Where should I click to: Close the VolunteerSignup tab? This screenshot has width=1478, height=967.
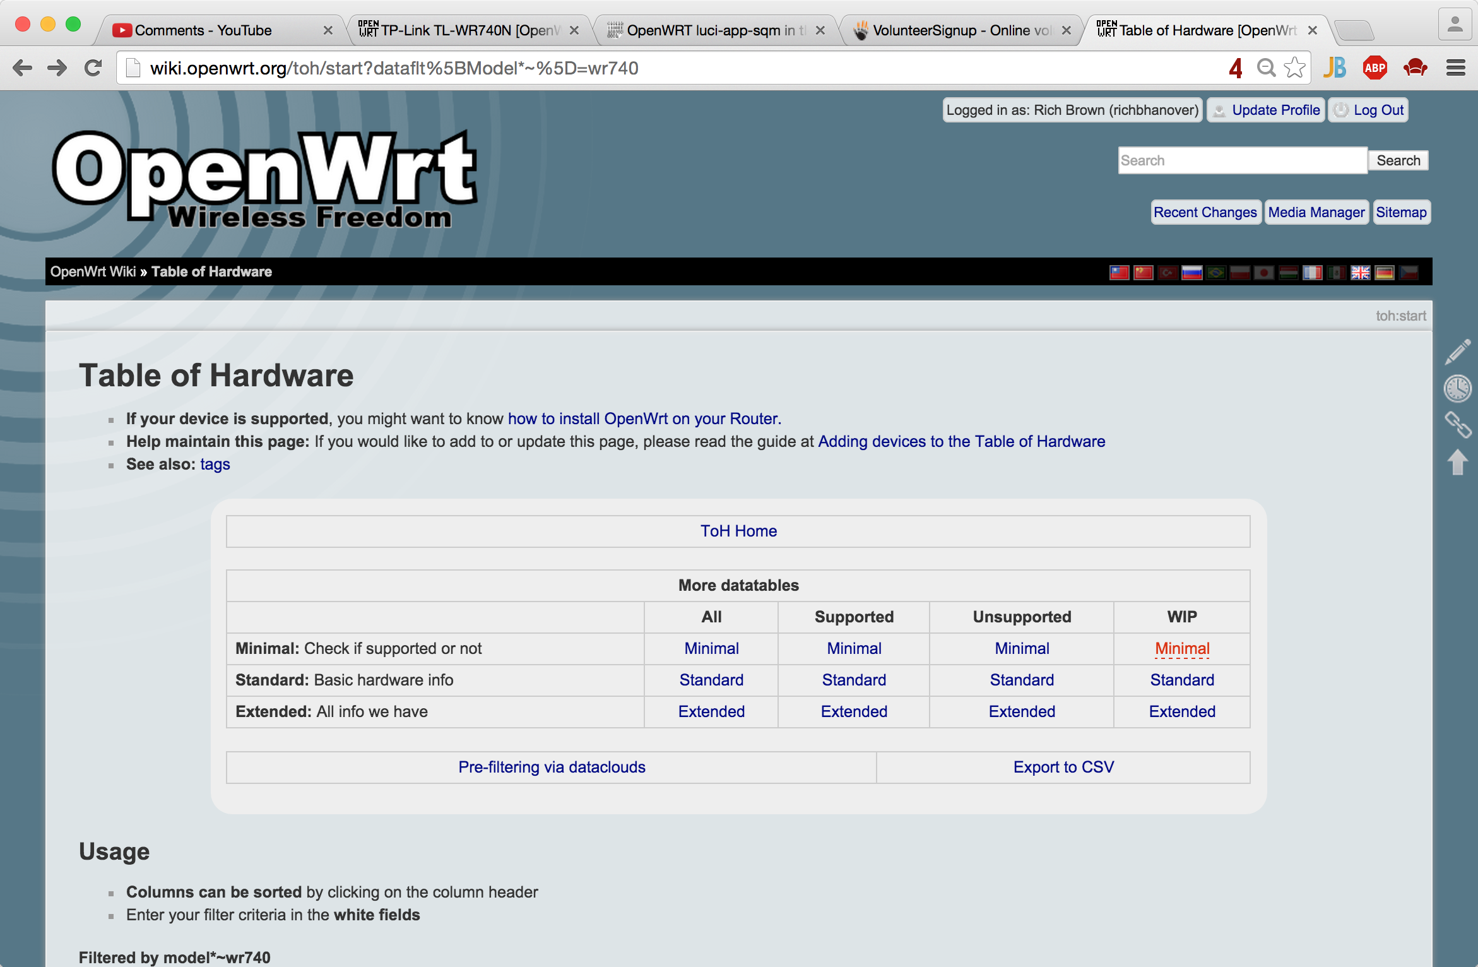pyautogui.click(x=1067, y=30)
